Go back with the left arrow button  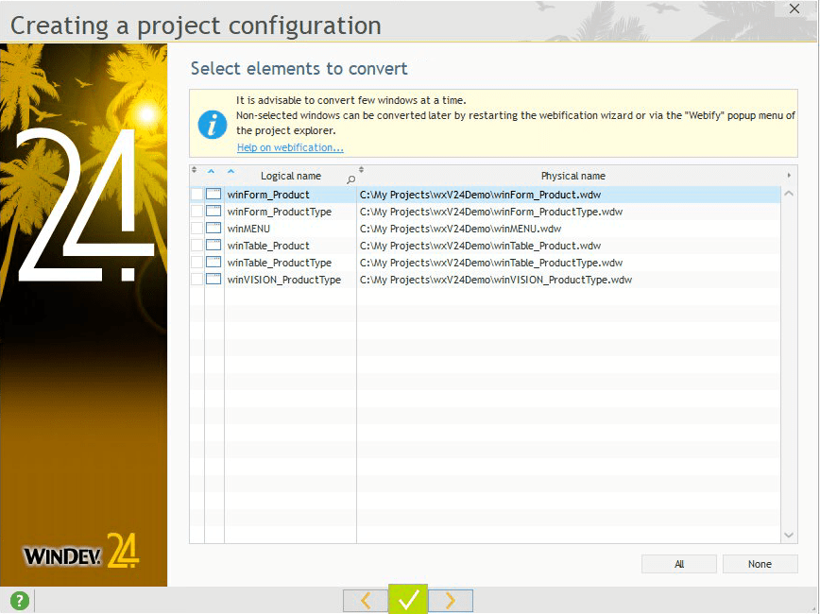click(366, 600)
